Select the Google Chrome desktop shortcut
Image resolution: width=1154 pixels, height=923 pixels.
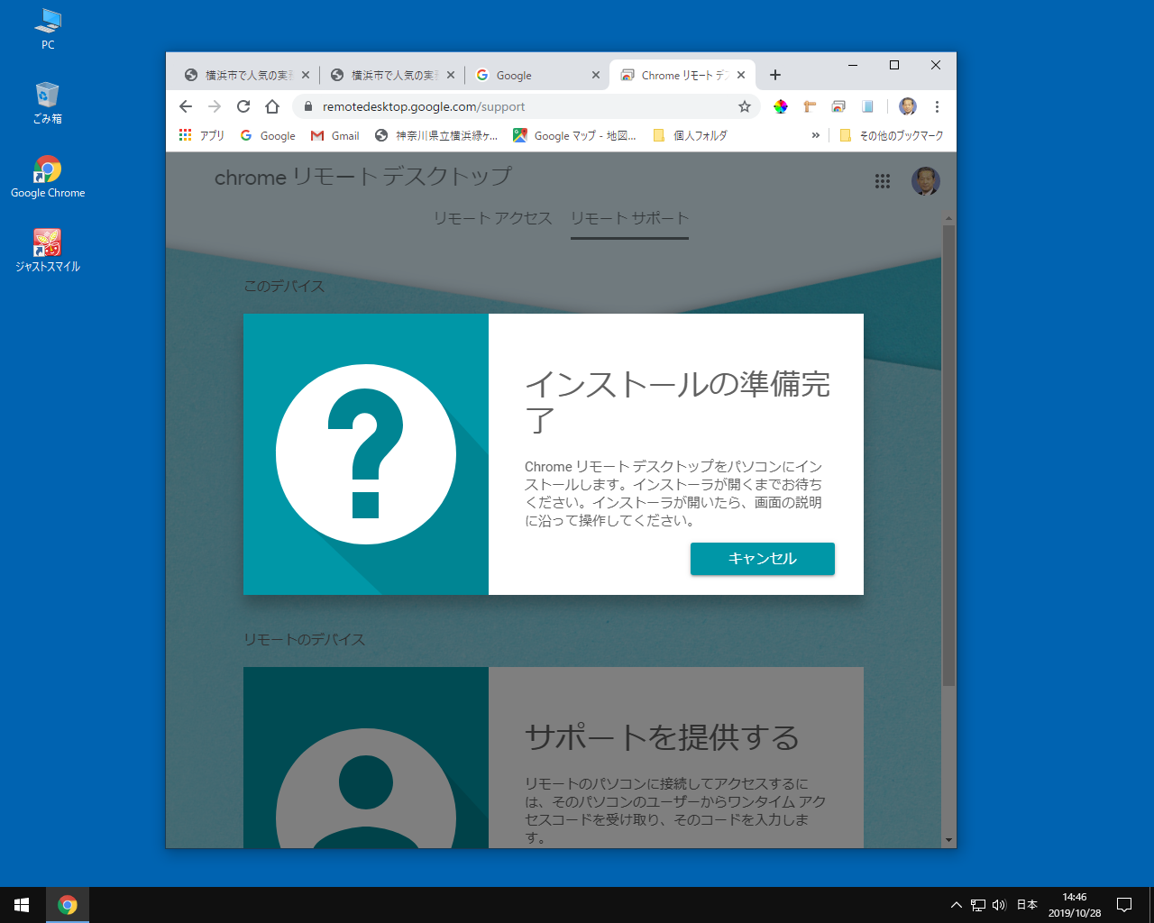click(x=48, y=177)
